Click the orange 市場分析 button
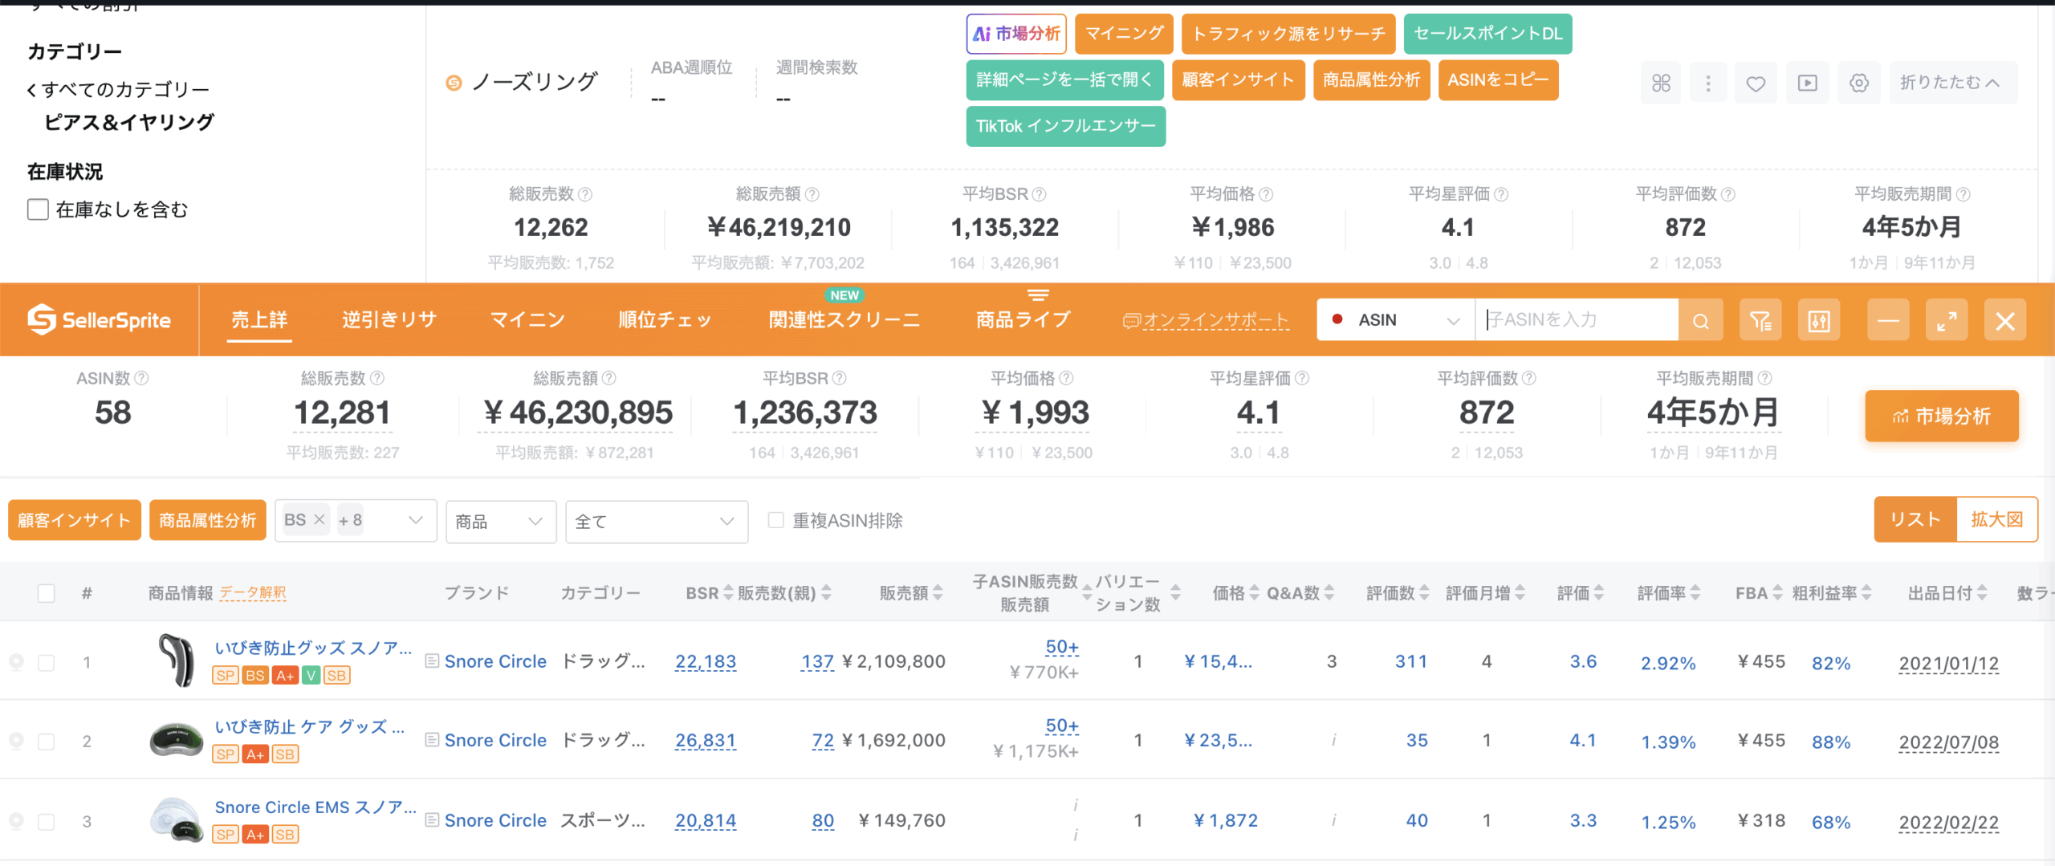The height and width of the screenshot is (866, 2055). tap(1941, 416)
